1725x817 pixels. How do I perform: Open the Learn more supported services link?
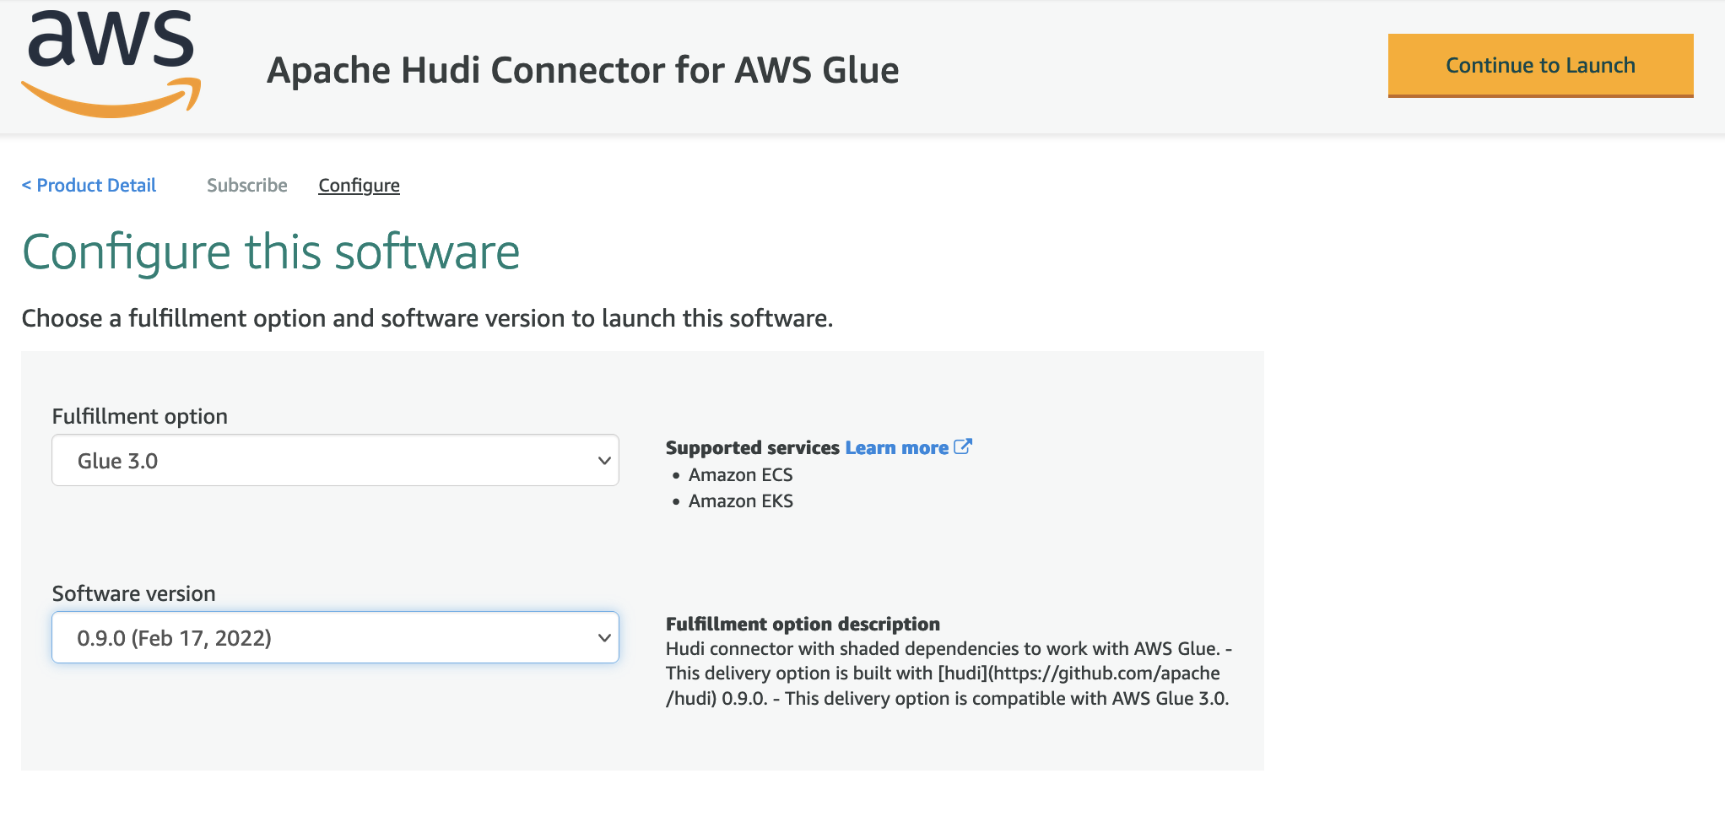(x=896, y=448)
